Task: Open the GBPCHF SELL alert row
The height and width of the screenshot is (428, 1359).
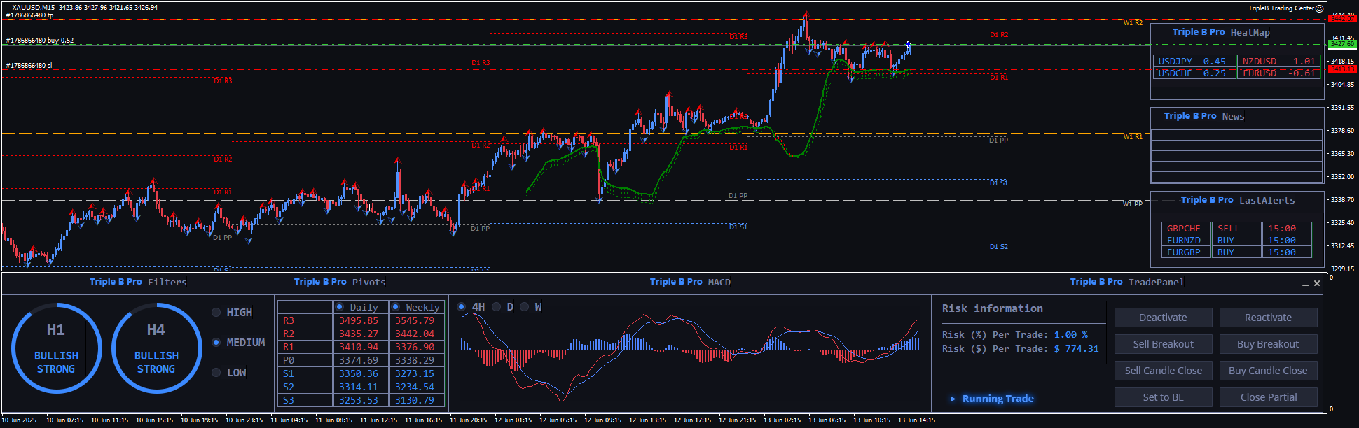Action: (x=1183, y=229)
